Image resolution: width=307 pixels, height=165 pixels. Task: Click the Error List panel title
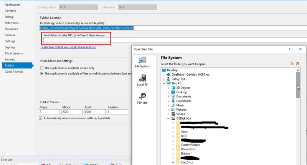point(7,160)
